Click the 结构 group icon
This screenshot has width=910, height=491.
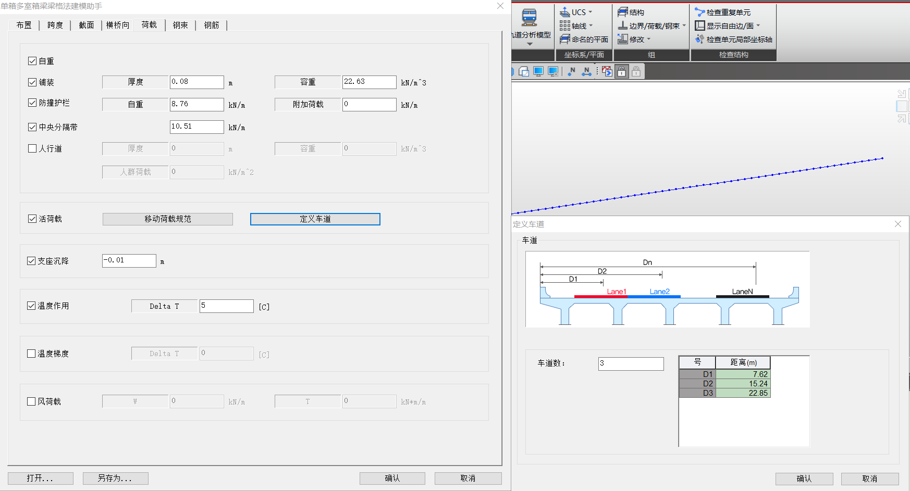click(x=622, y=12)
